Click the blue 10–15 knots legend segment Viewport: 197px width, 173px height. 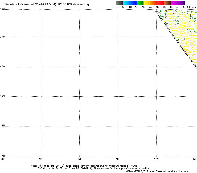coord(133,3)
